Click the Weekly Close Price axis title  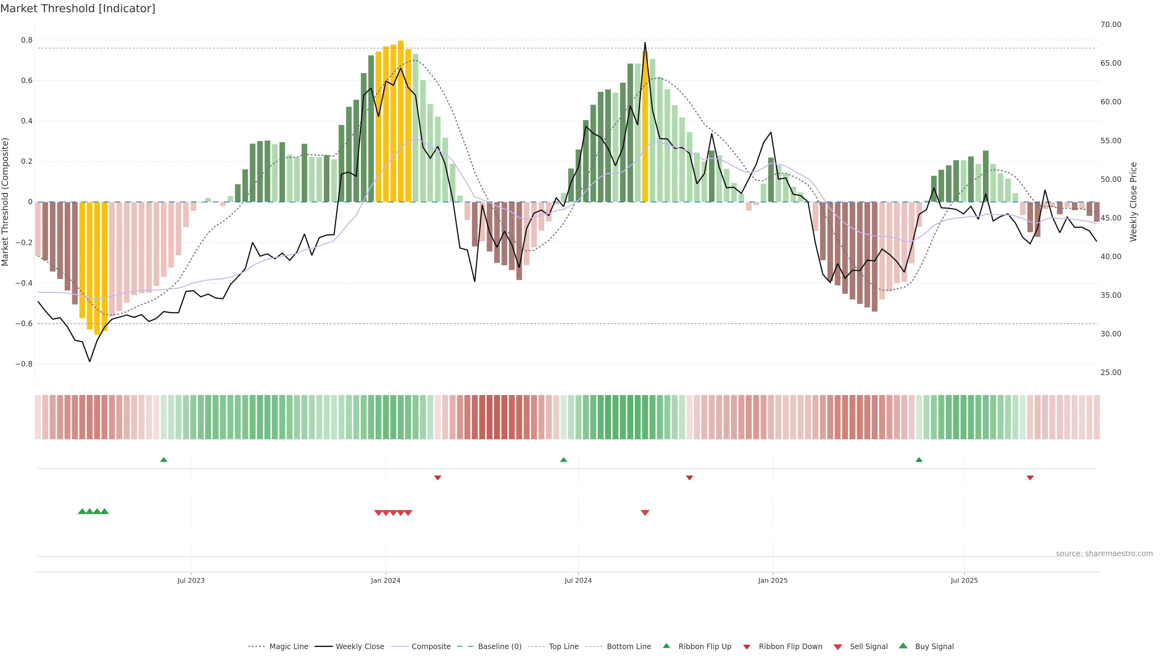1133,202
